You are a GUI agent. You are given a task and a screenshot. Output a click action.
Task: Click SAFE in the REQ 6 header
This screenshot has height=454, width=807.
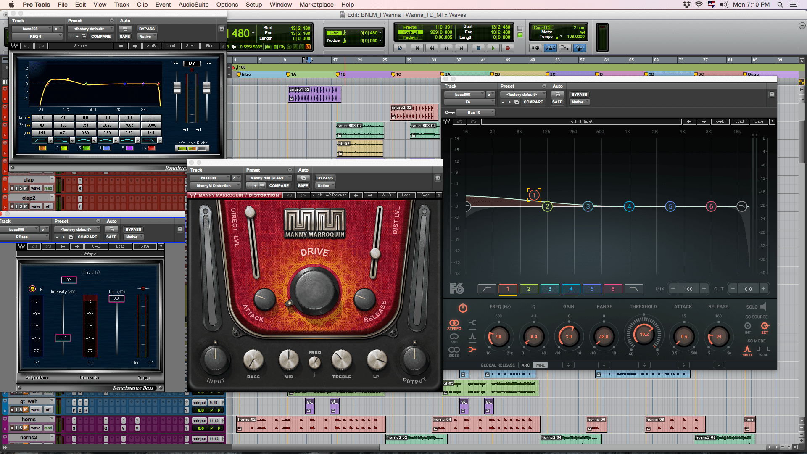[125, 37]
